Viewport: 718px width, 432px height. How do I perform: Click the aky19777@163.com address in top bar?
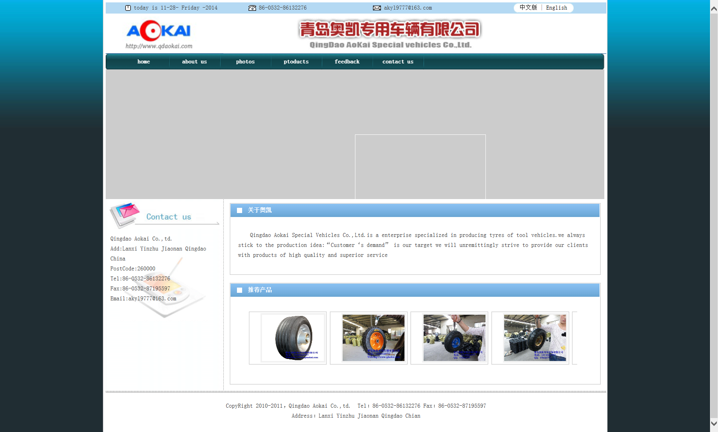coord(408,8)
